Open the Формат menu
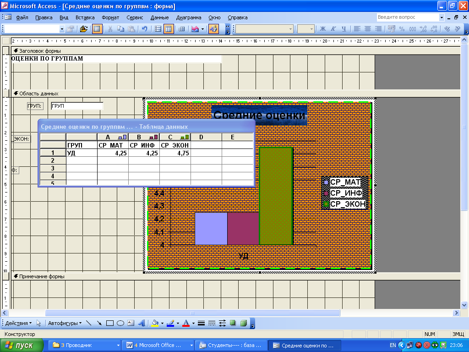469x352 pixels. (110, 18)
